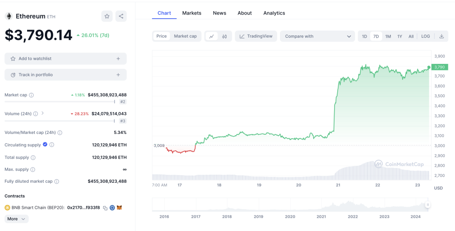Screen dimensions: 455x231
Task: Click the $3,790.14 price text
Action: point(38,35)
